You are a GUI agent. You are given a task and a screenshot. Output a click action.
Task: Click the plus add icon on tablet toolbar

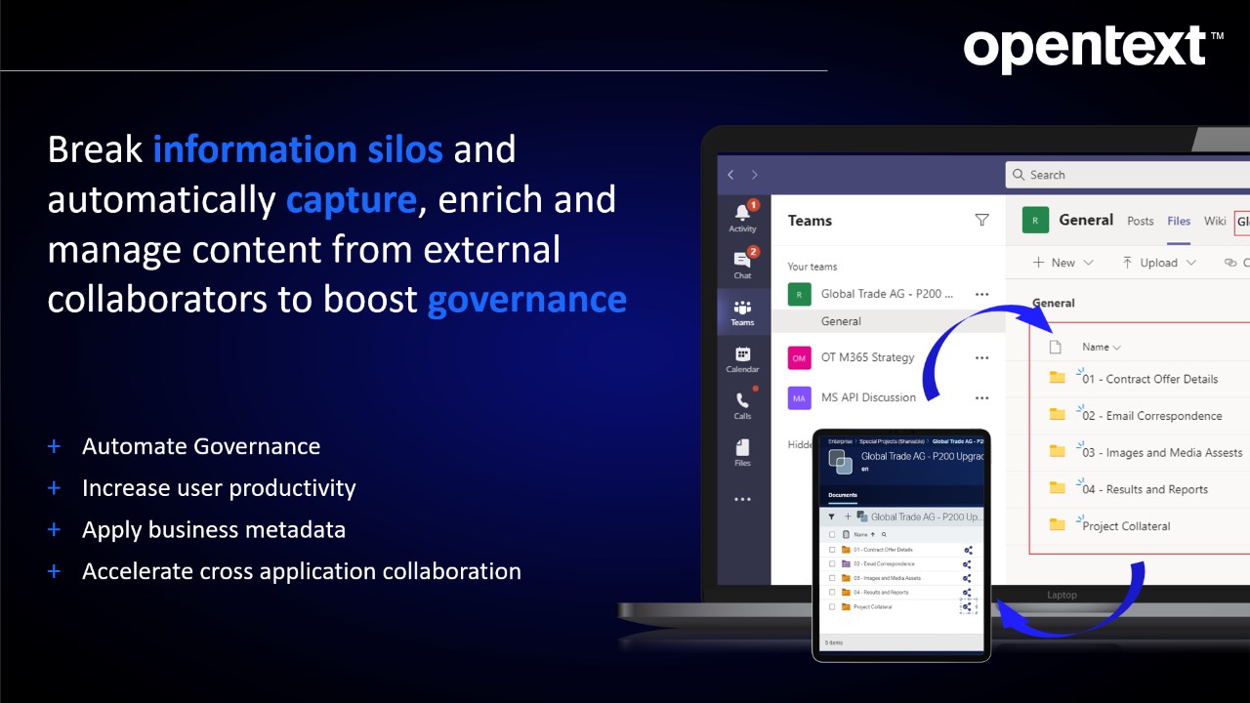848,517
